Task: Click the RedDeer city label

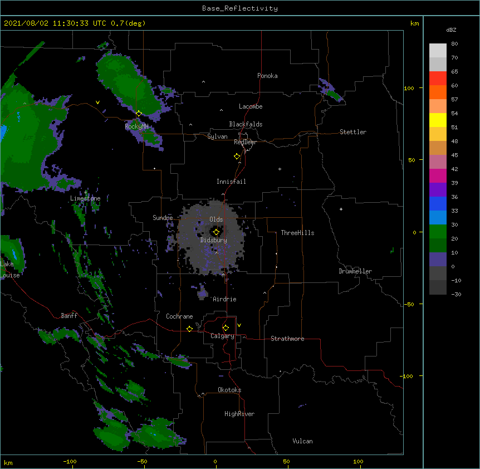Action: pyautogui.click(x=245, y=142)
